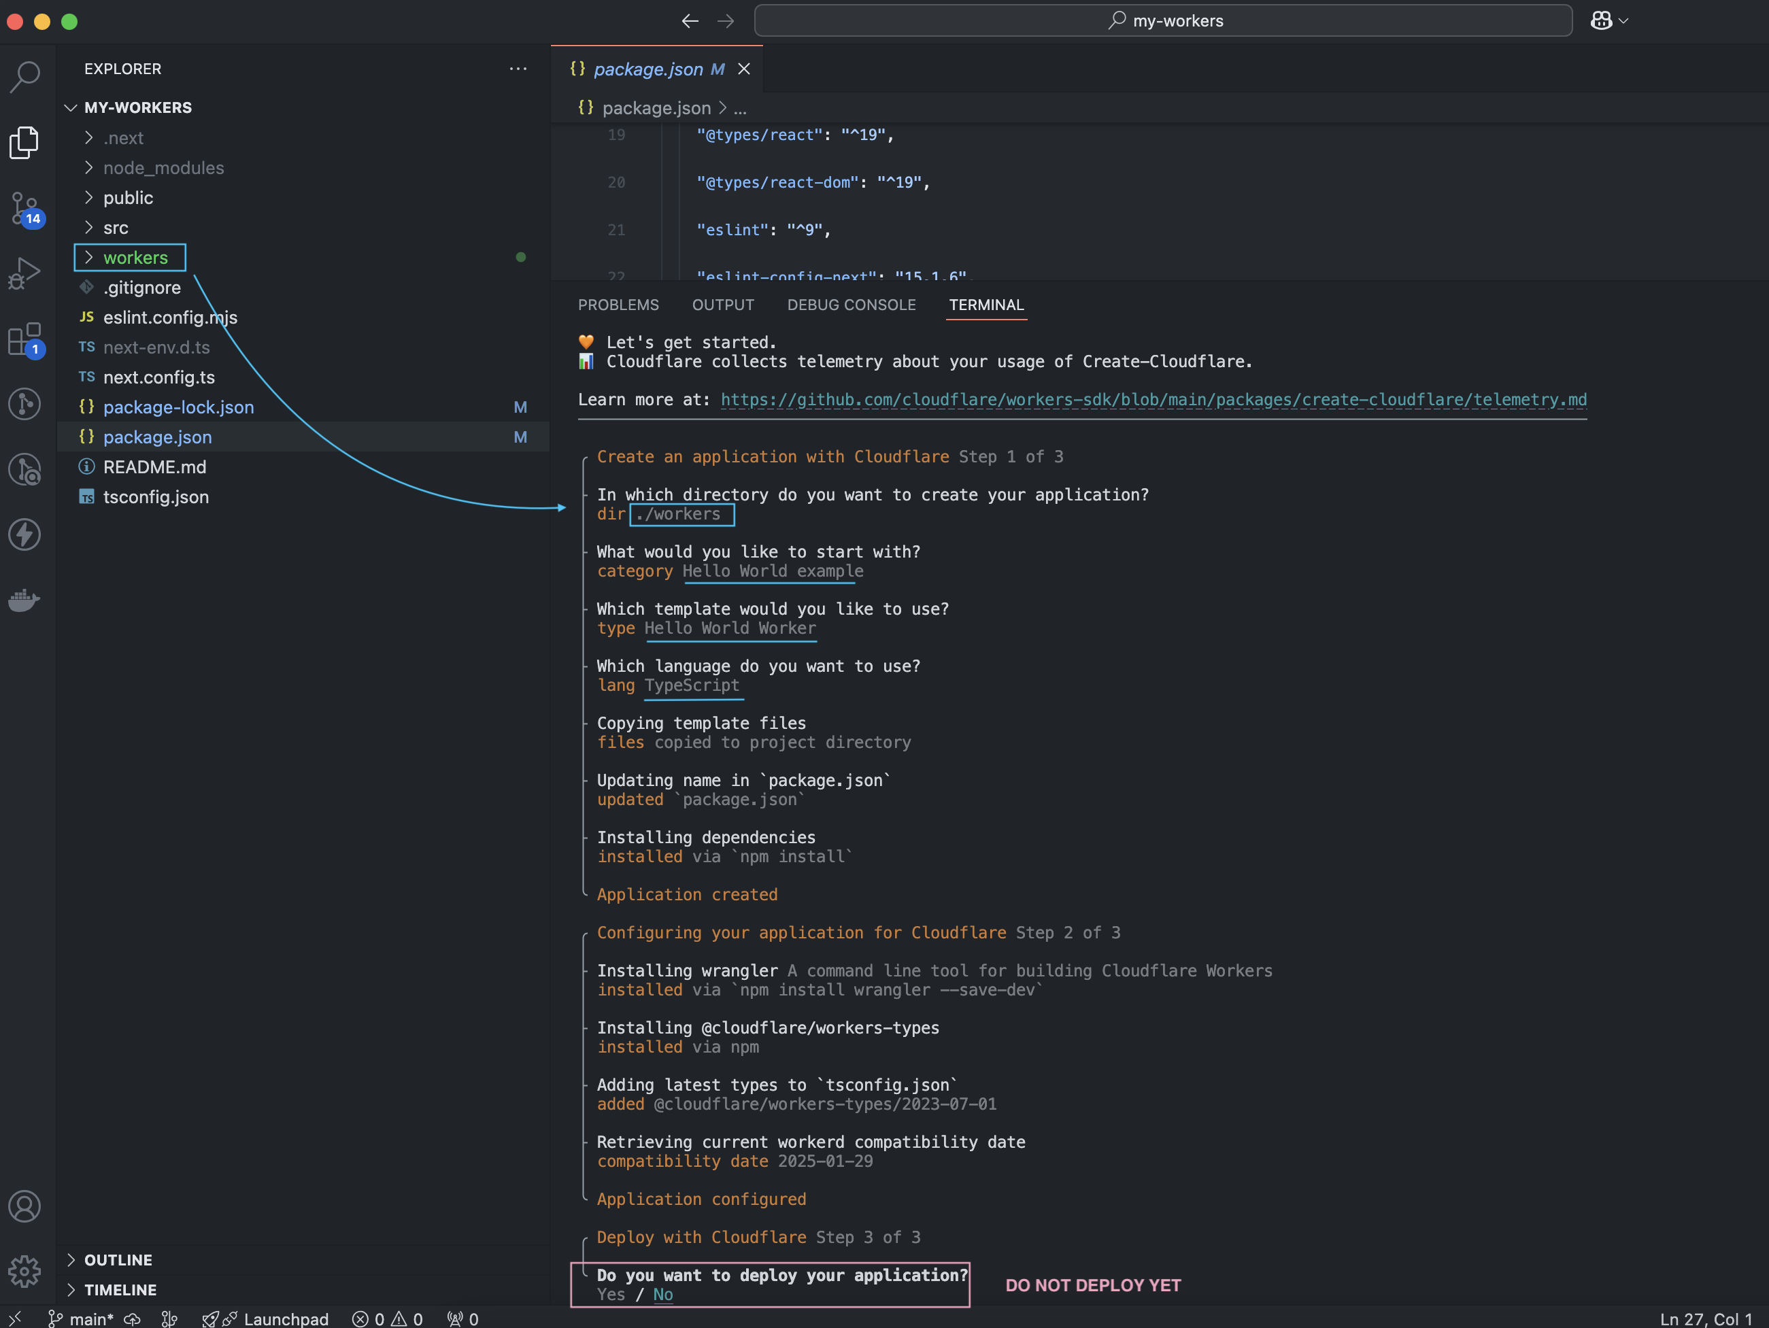The width and height of the screenshot is (1769, 1328).
Task: Click the my-workers command center search box
Action: [x=1163, y=21]
